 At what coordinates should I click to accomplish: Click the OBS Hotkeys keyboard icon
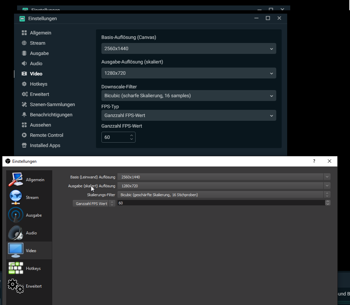(x=16, y=268)
